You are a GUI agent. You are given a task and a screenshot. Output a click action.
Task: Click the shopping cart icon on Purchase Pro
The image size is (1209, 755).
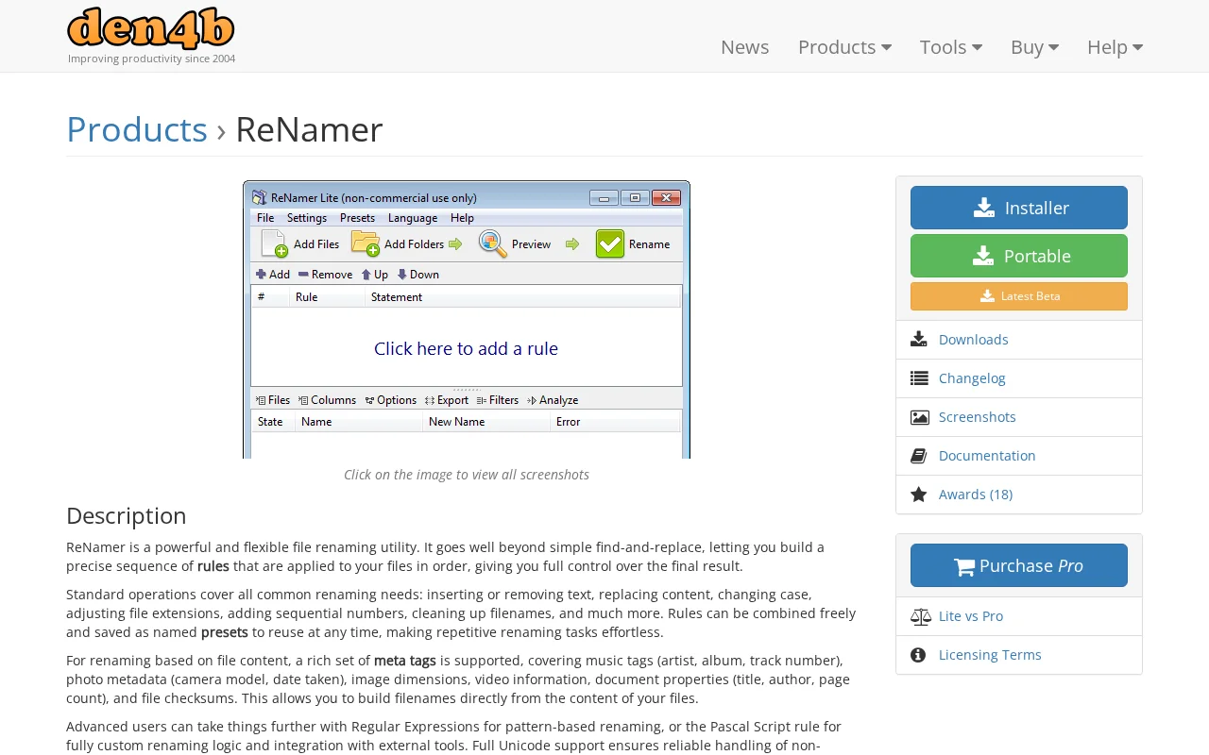point(964,567)
